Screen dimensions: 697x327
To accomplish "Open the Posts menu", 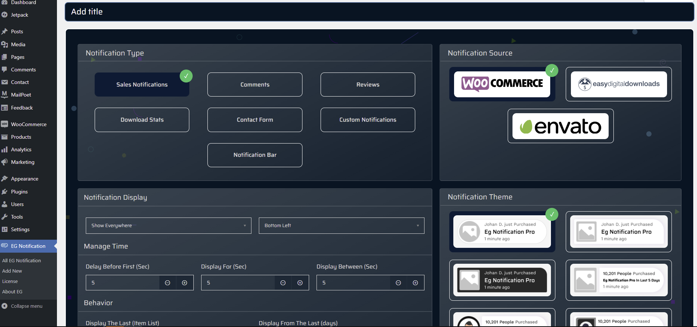I will (28, 31).
